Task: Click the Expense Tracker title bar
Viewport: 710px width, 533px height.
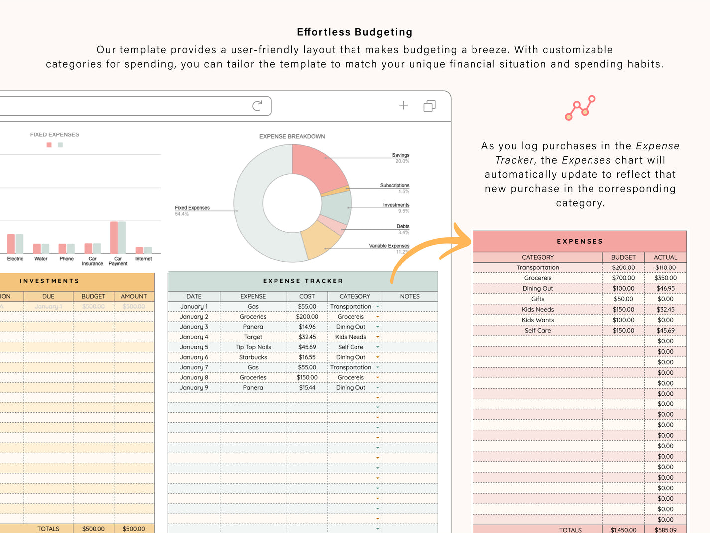Action: pos(302,281)
